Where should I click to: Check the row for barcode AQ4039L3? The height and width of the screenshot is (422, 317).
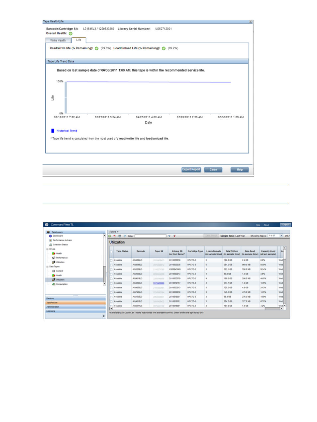coord(111,274)
